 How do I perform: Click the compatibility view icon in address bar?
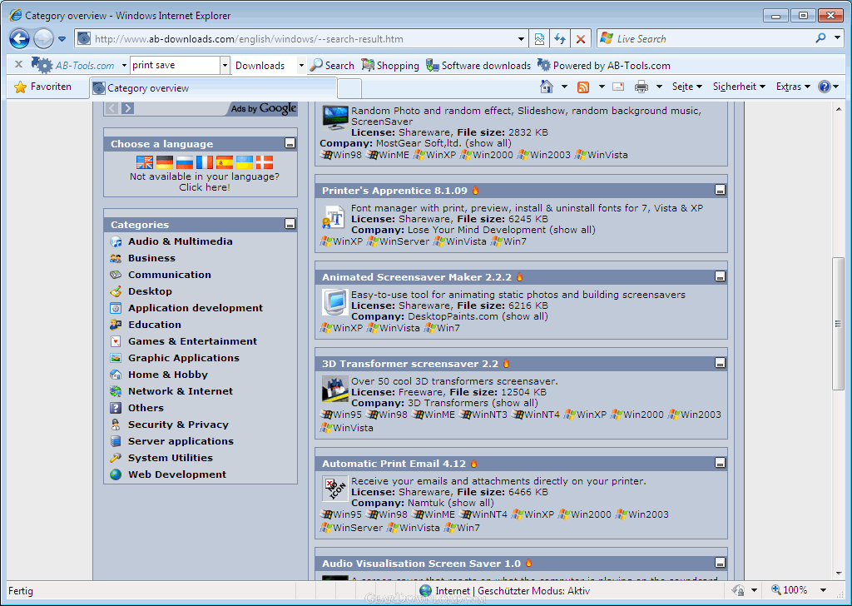point(539,38)
